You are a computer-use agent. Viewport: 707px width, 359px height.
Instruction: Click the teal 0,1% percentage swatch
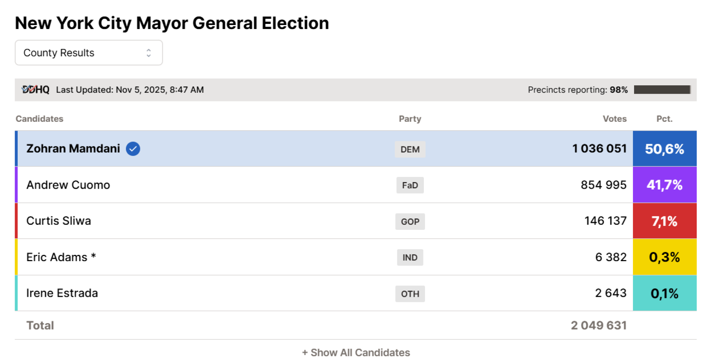tap(664, 293)
